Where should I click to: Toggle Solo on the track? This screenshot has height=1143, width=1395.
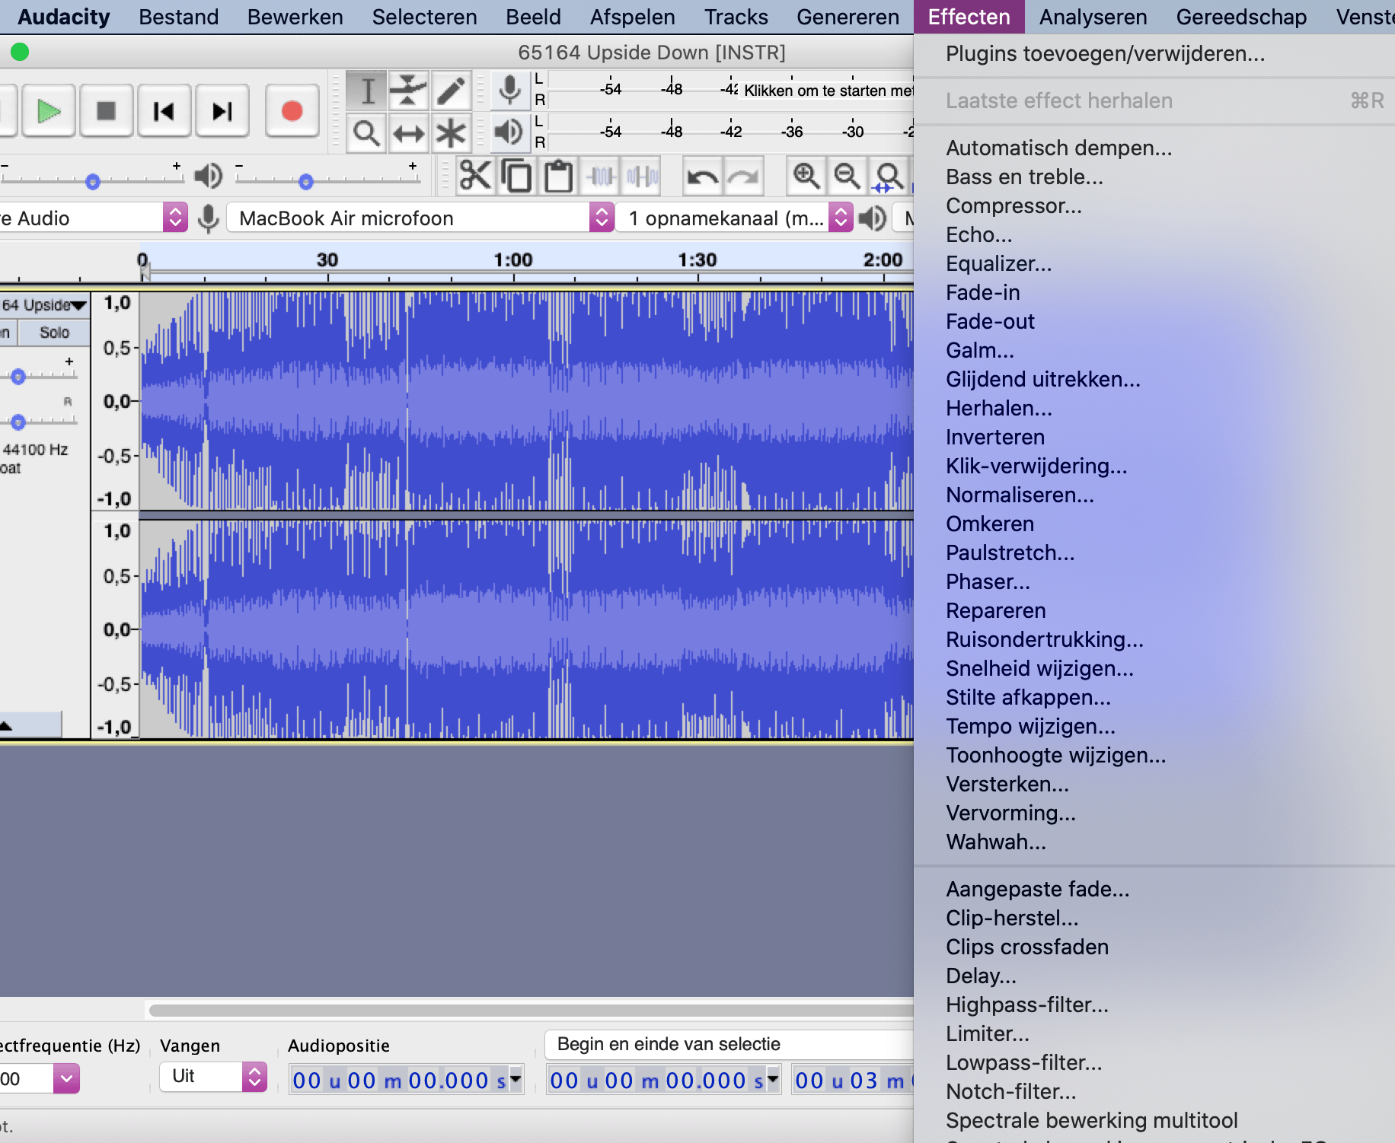[54, 333]
